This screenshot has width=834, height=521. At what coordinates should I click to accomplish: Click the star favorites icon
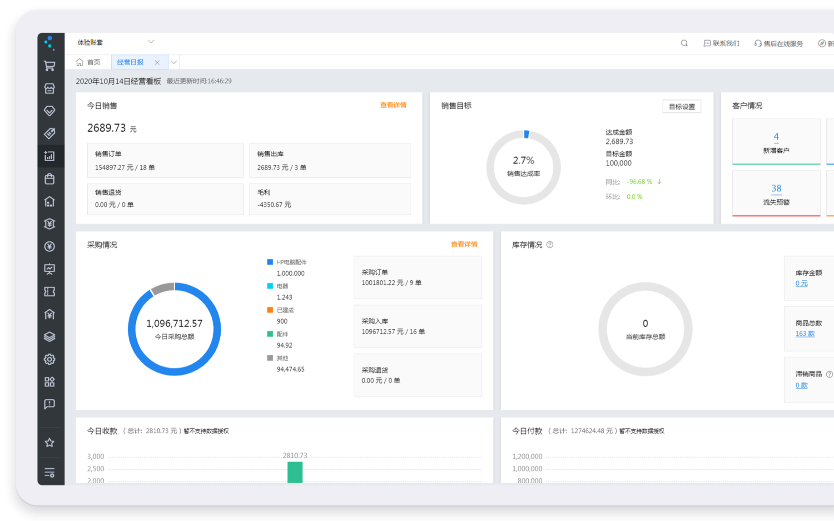[50, 442]
